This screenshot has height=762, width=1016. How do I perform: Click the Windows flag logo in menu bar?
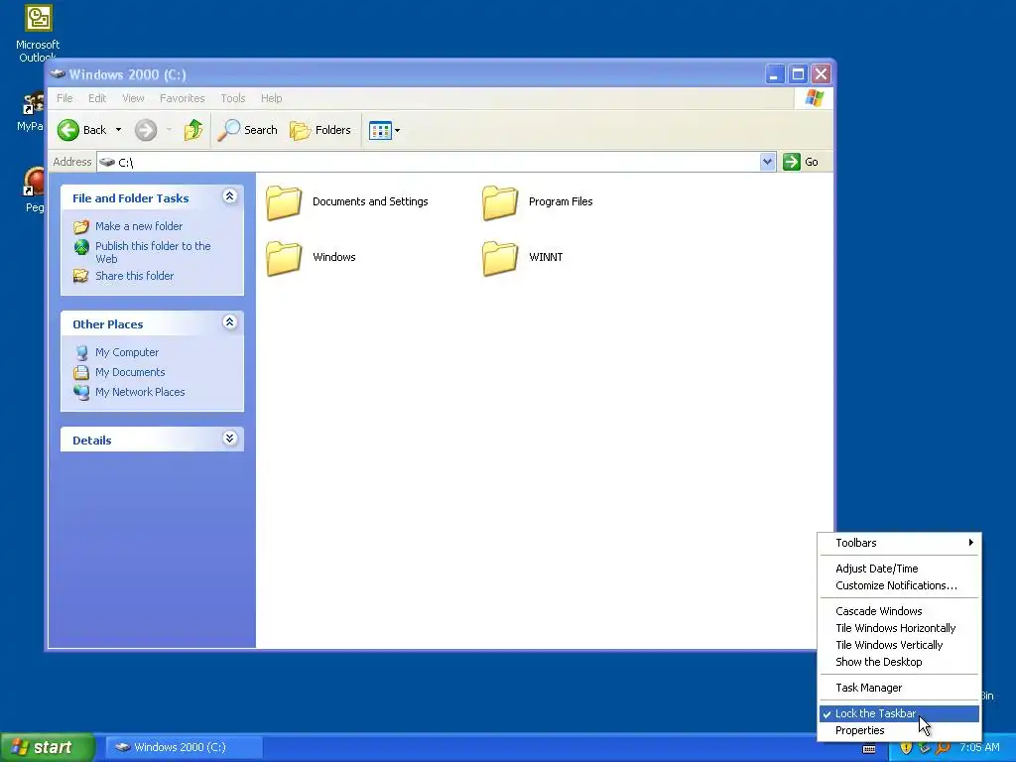[814, 98]
